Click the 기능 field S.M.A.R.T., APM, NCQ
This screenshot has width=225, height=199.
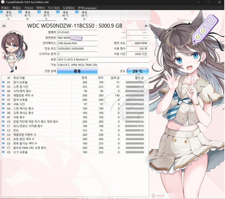pyautogui.click(x=103, y=65)
